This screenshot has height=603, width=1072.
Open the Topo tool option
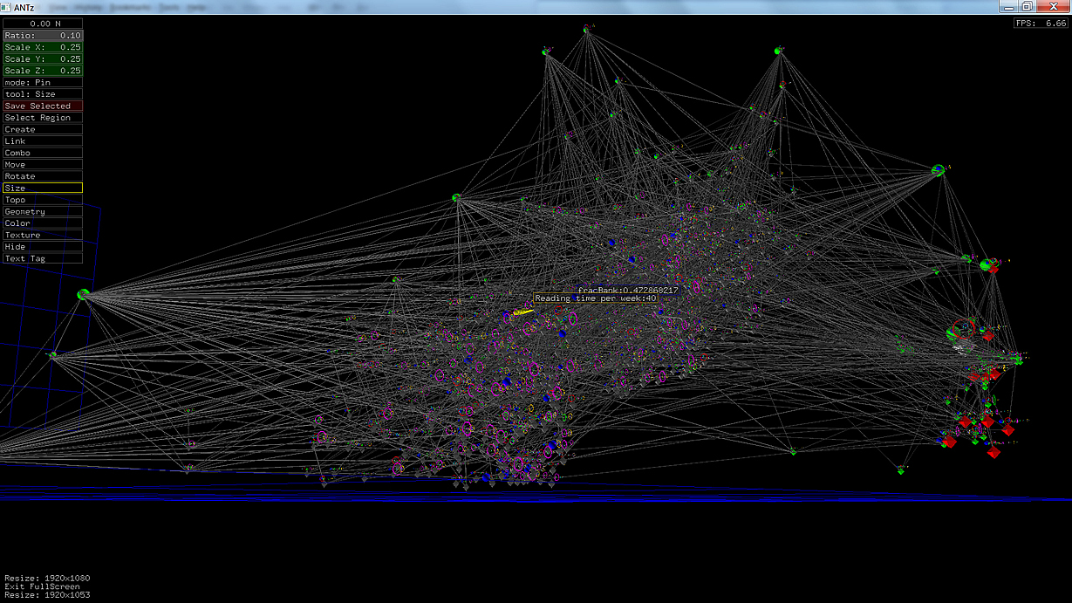pos(43,200)
